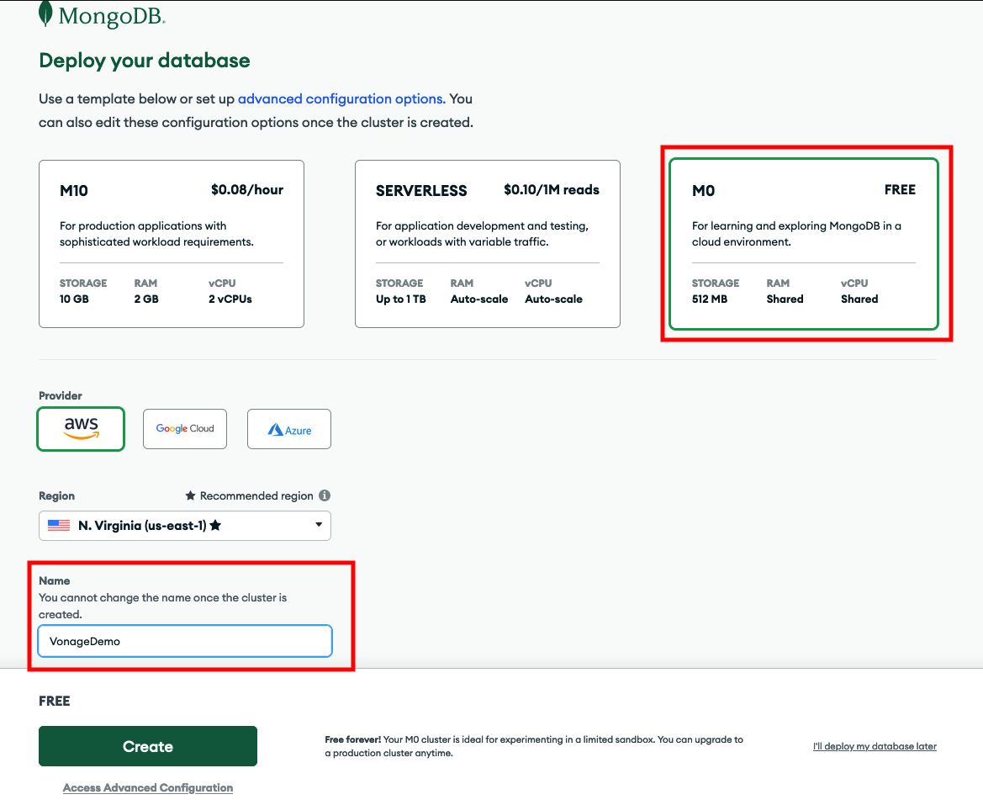The image size is (983, 805).
Task: Click N. Virginia (us-east-1) region selector
Action: (185, 526)
